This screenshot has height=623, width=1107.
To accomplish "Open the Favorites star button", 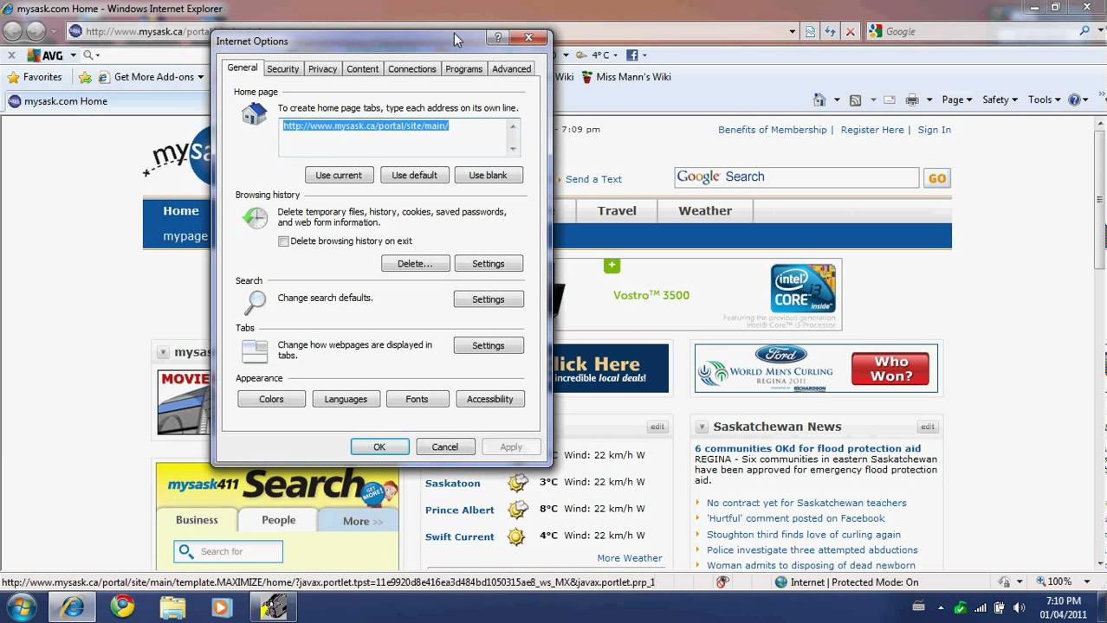I will pos(35,77).
